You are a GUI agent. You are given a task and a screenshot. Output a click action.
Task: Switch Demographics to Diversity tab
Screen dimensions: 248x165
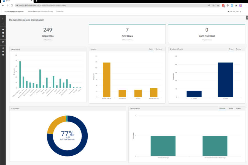point(239,108)
